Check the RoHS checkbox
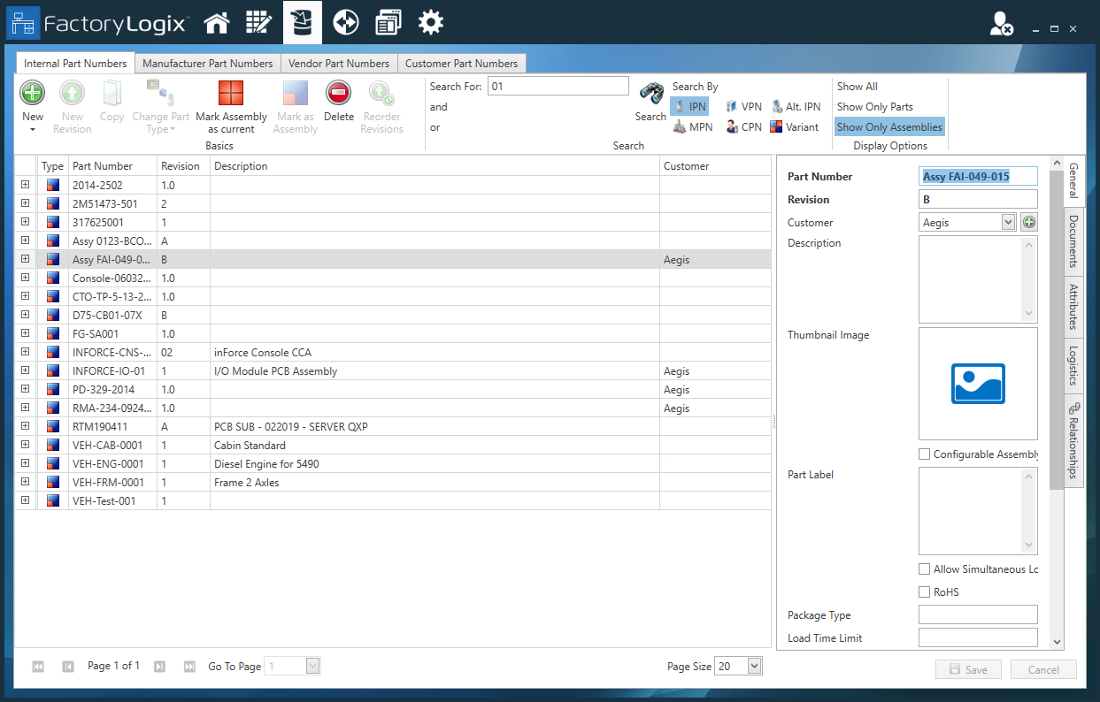The height and width of the screenshot is (702, 1100). click(924, 591)
